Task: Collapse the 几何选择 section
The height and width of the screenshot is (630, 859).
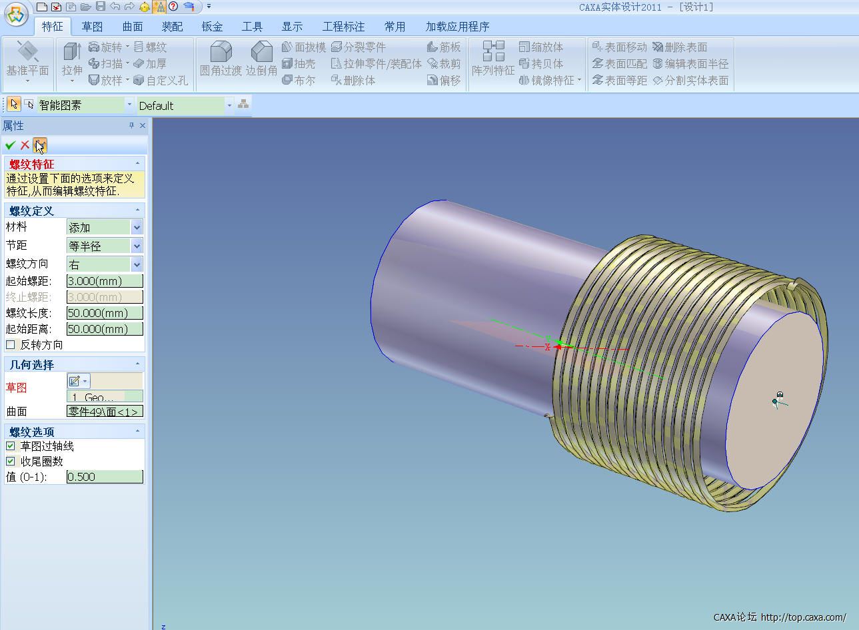Action: click(x=138, y=364)
